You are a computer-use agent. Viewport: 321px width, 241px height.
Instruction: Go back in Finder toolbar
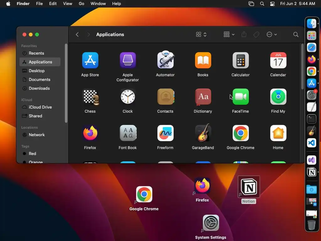coord(77,35)
